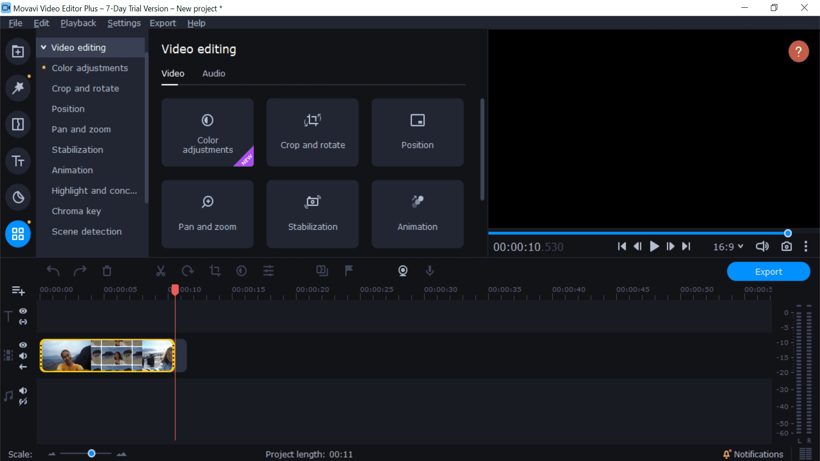This screenshot has height=461, width=820.
Task: Click the Undo arrow above the timeline
Action: point(53,271)
